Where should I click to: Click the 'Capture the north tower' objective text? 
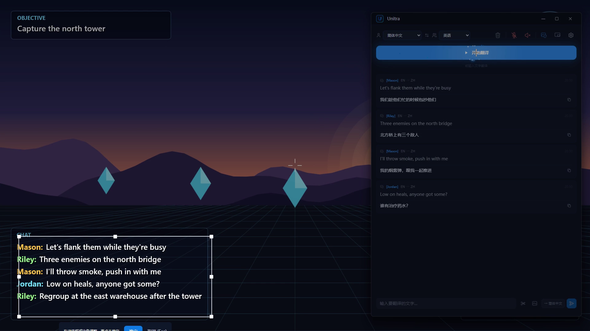pos(61,29)
